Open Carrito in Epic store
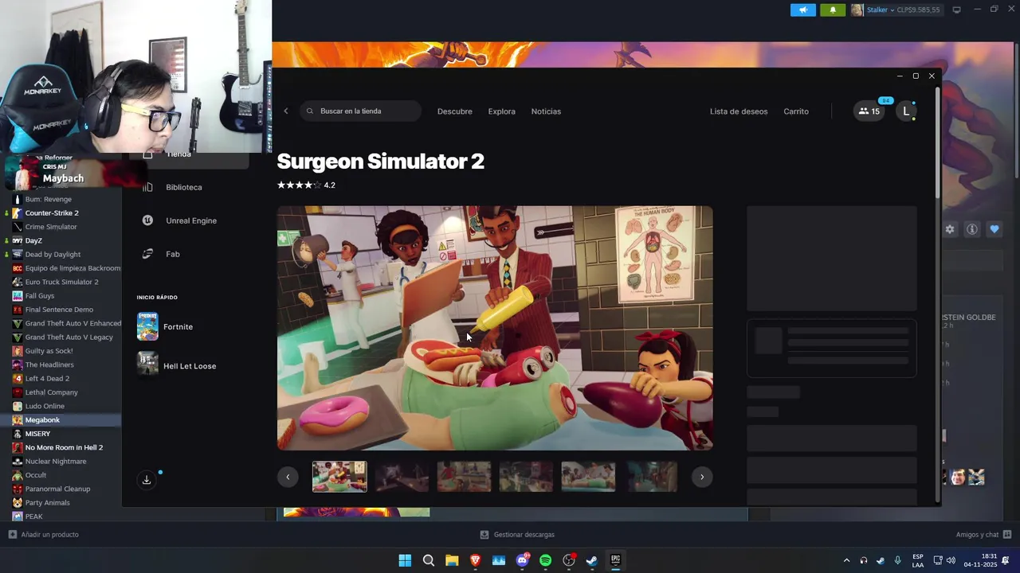1020x573 pixels. tap(796, 111)
